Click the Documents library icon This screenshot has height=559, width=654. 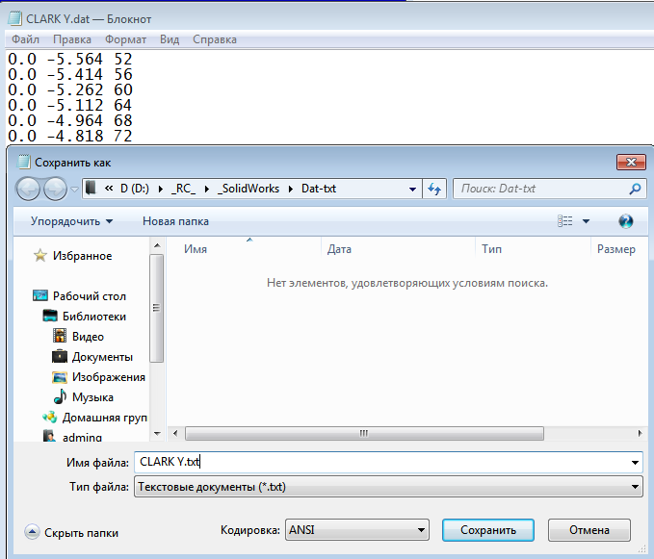click(60, 356)
